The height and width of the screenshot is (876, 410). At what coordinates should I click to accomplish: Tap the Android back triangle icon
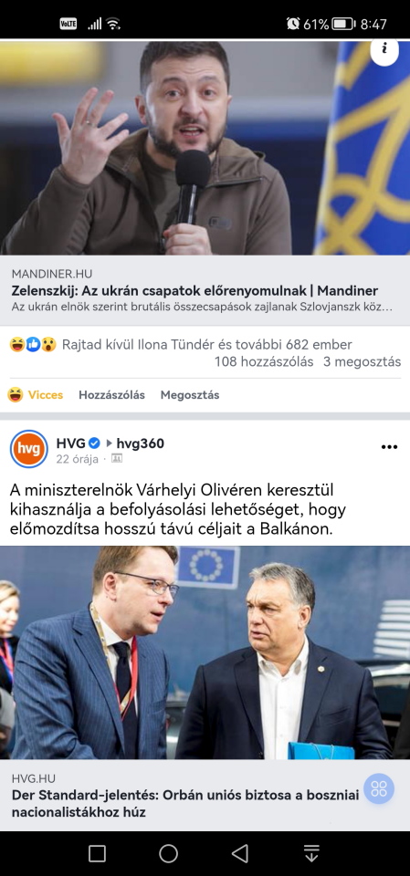pos(240,853)
